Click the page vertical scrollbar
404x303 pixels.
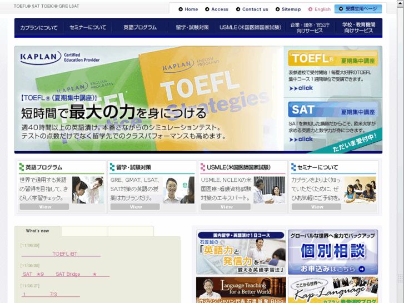pyautogui.click(x=400, y=151)
